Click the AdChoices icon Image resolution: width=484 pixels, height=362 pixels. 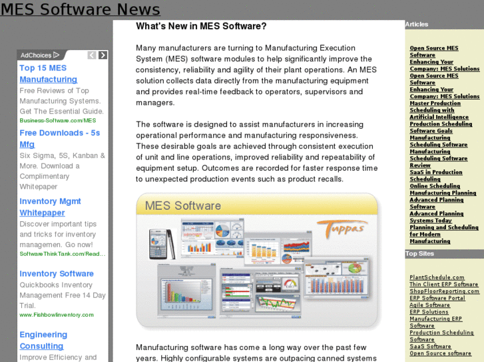(56, 55)
